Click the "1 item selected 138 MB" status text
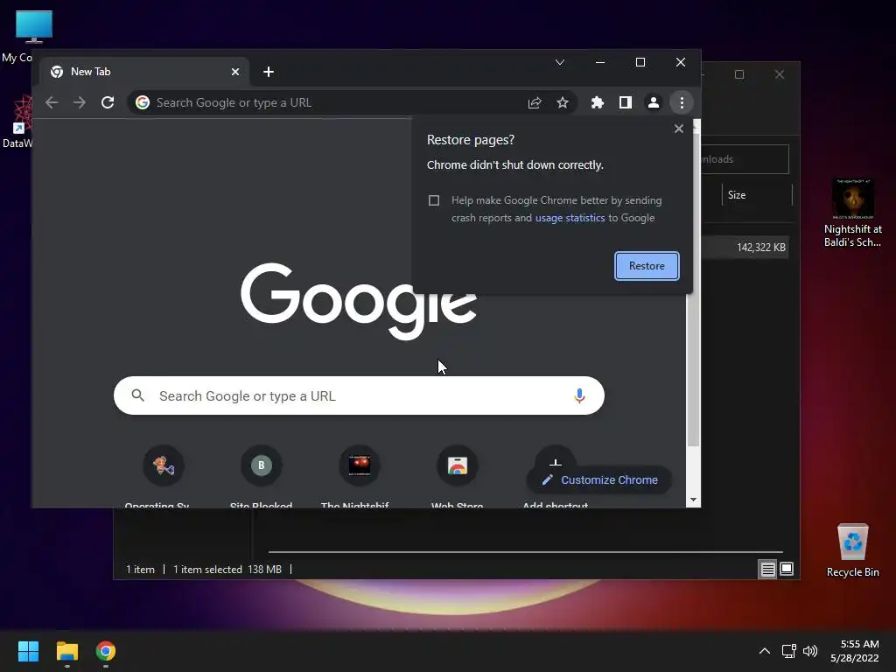Image resolution: width=896 pixels, height=672 pixels. click(x=227, y=569)
